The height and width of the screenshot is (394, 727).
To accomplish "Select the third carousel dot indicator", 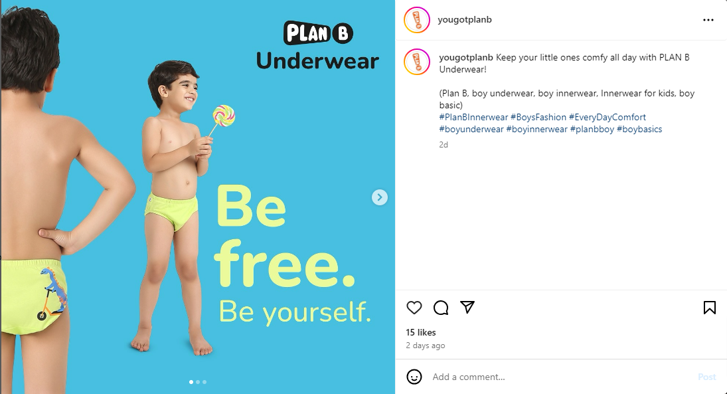I will (x=204, y=382).
